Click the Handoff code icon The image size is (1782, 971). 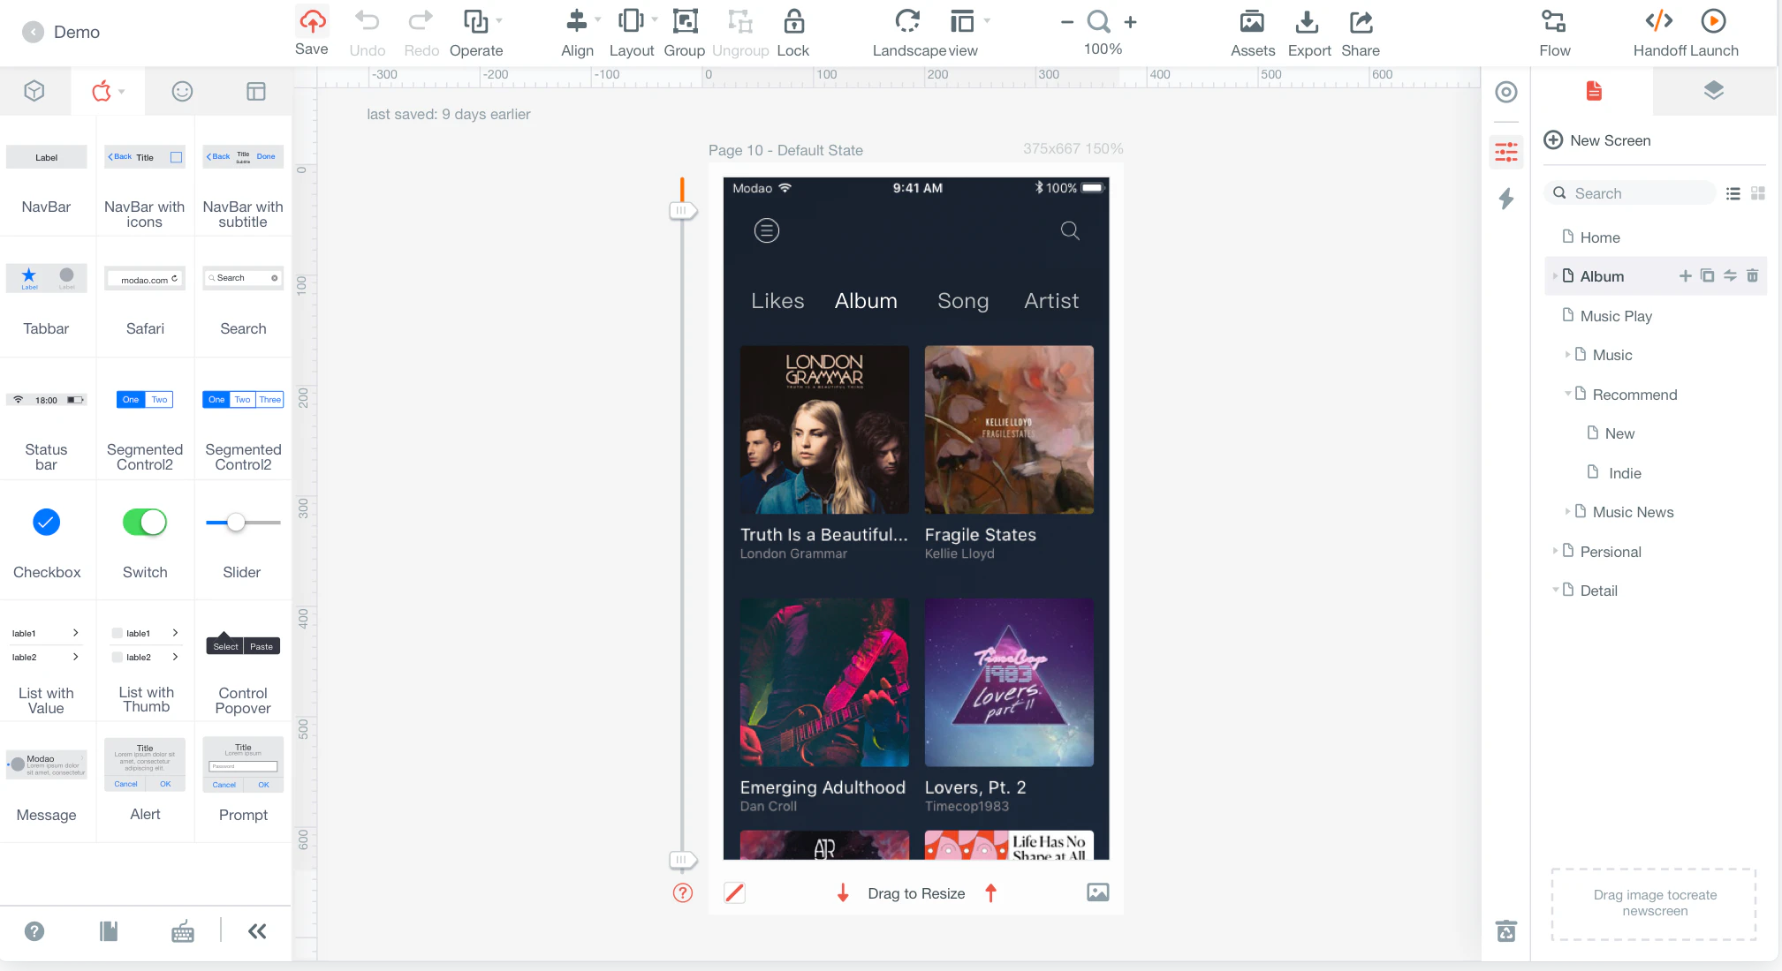tap(1658, 21)
